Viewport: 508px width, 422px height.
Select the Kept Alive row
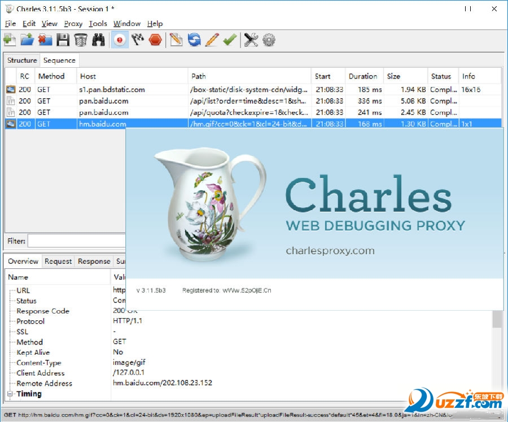33,353
